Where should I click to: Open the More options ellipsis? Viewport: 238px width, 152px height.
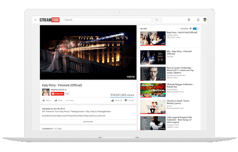(x=67, y=100)
